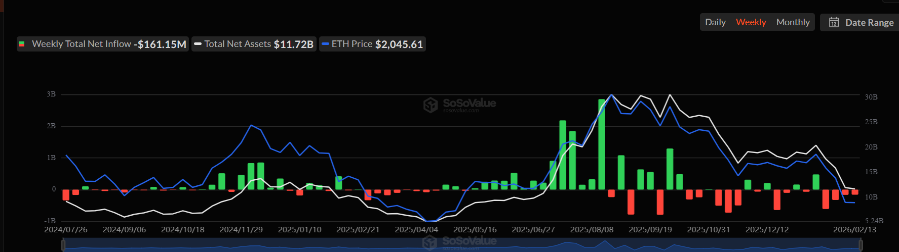899x252 pixels.
Task: Click the blue ETH Price legend marker
Action: pyautogui.click(x=325, y=44)
